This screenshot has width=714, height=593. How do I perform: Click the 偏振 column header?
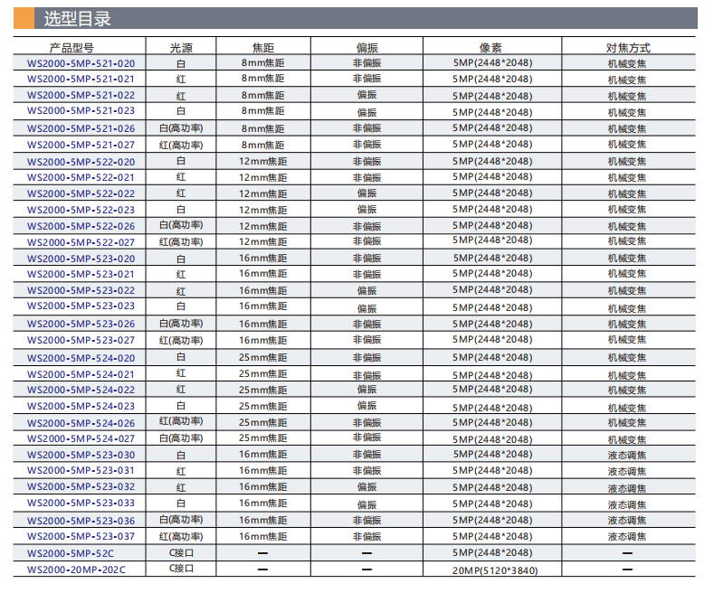tap(367, 48)
